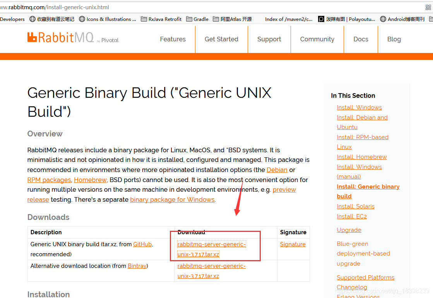Expand the RxJava Retrofit bookmarks folder
Image resolution: width=433 pixels, height=298 pixels.
[x=161, y=19]
